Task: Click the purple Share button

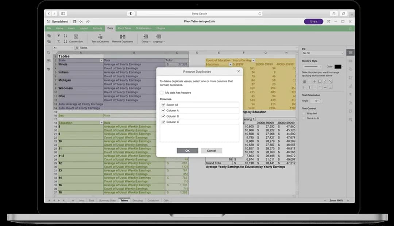Action: click(x=314, y=21)
